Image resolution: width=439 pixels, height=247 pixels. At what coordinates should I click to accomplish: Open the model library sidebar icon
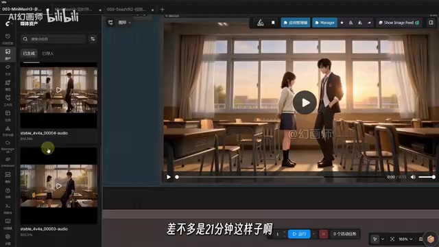click(8, 82)
